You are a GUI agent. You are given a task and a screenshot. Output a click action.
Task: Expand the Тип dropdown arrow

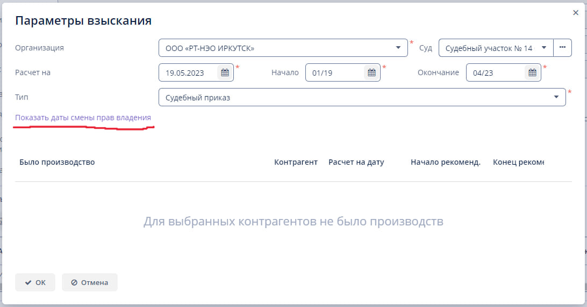click(x=556, y=98)
